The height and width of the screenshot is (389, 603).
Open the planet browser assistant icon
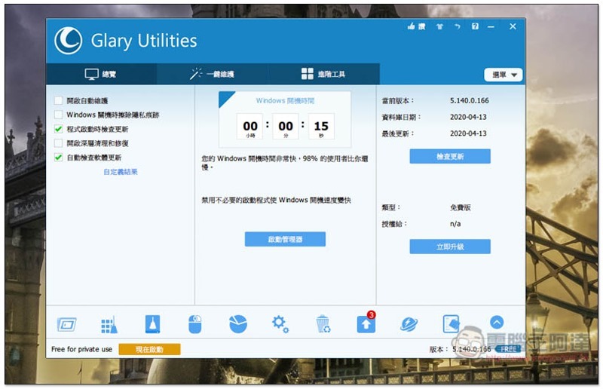[x=409, y=324]
